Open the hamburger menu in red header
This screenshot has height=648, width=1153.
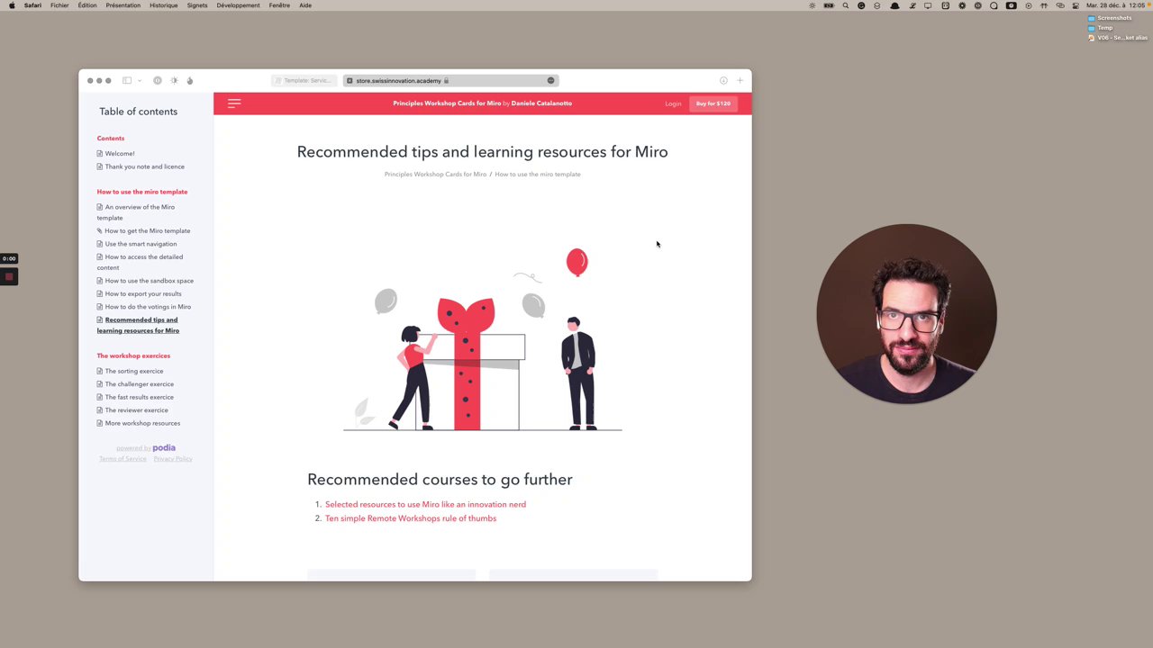[x=234, y=103]
